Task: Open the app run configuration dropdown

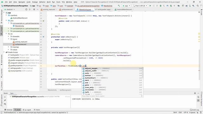Action: pyautogui.click(x=126, y=6)
